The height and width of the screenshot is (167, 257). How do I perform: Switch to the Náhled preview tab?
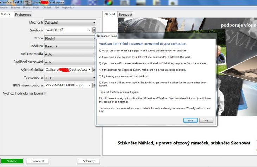tap(109, 14)
